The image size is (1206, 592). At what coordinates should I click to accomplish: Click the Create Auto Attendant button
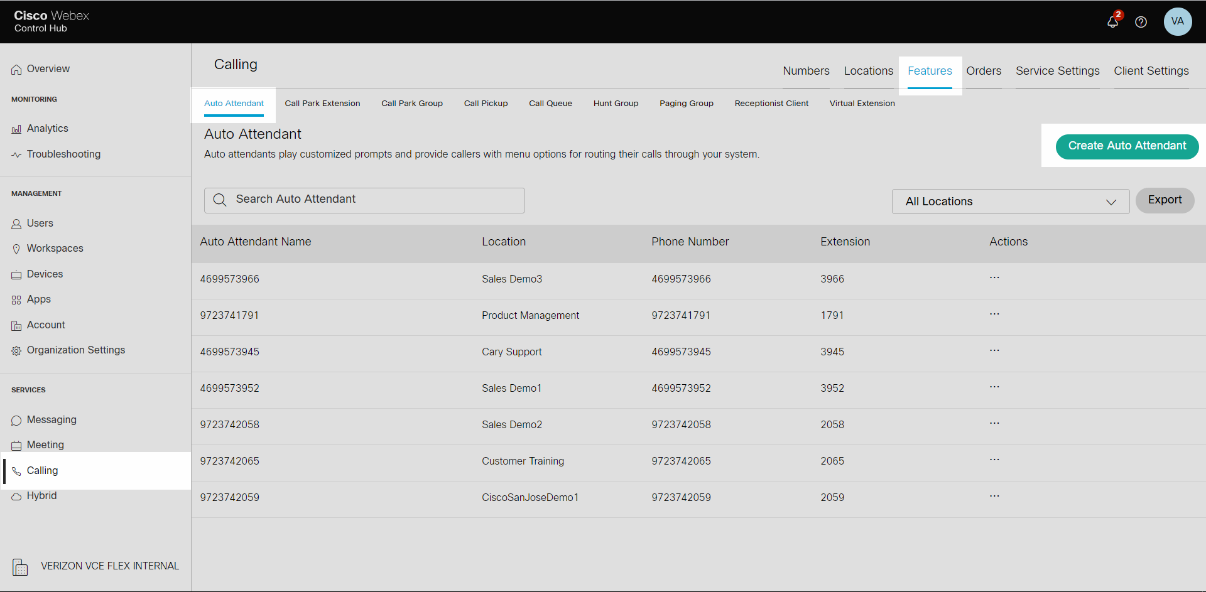1127,146
